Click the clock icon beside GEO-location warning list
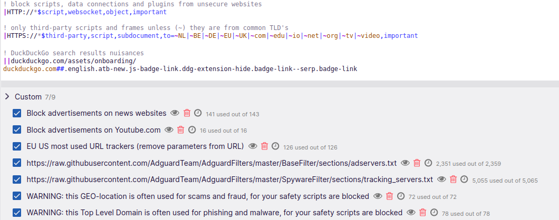The width and height of the screenshot is (559, 220). (x=401, y=196)
